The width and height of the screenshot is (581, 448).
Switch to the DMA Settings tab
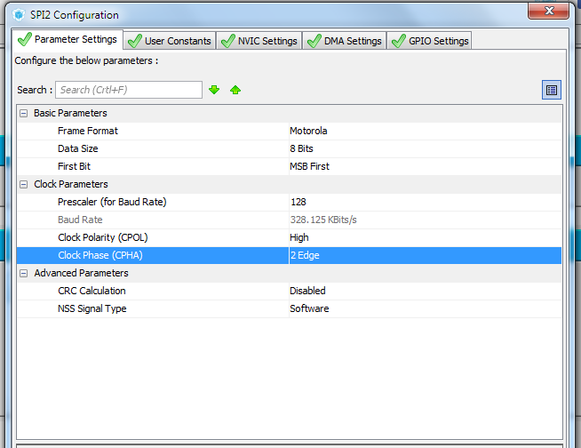(x=345, y=41)
